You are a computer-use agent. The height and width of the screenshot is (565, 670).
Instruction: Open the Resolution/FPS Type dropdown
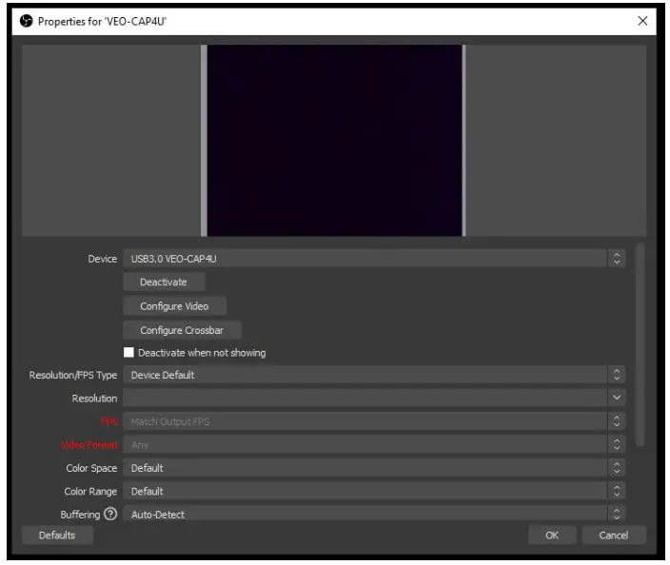[374, 375]
